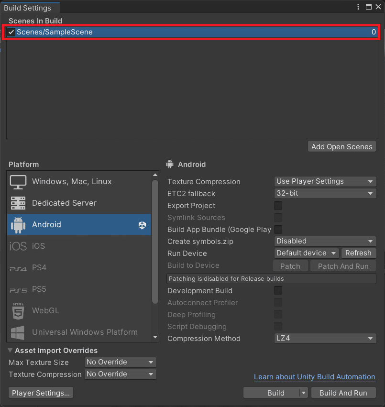Select the PS4 platform row
The width and height of the screenshot is (385, 407).
pyautogui.click(x=79, y=268)
